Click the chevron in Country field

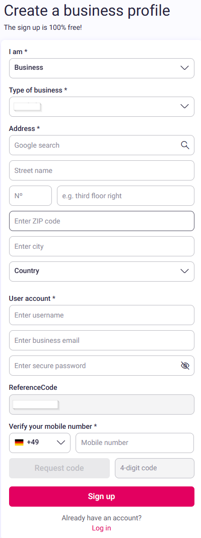[x=184, y=271]
